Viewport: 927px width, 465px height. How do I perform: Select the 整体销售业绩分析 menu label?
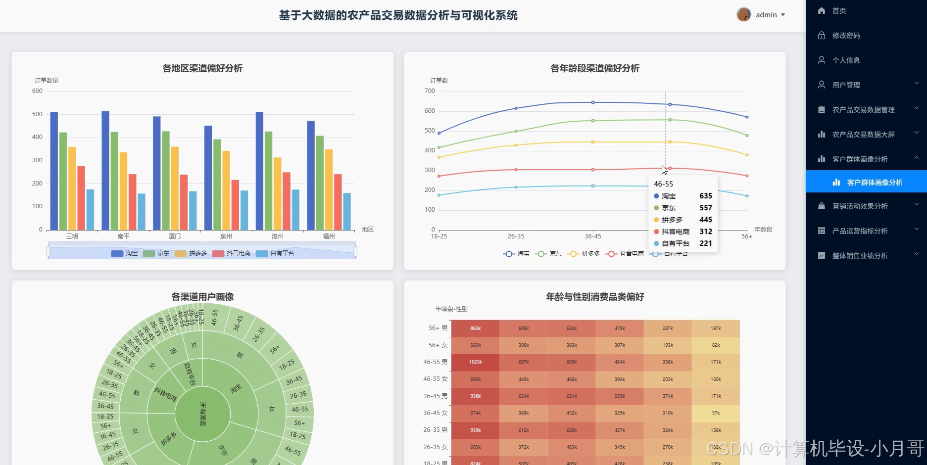[860, 256]
